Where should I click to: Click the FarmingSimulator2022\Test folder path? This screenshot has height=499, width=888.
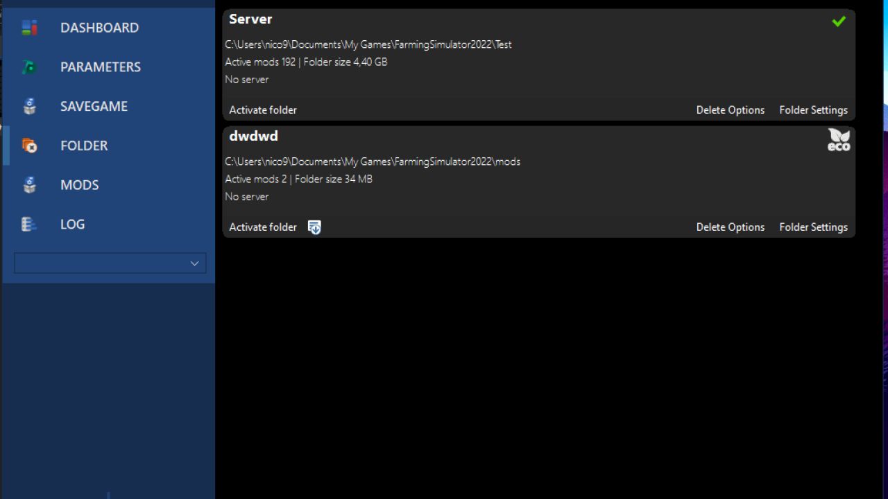pos(368,44)
